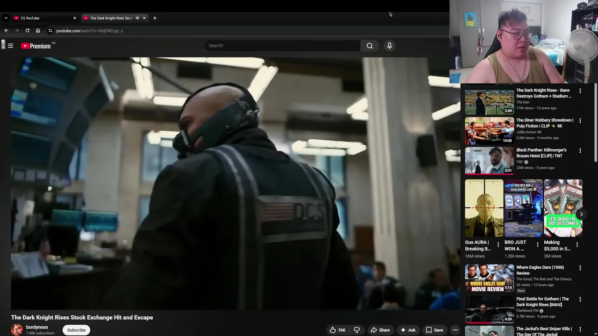
Task: Open the bordyness channel avatar
Action: pyautogui.click(x=17, y=329)
